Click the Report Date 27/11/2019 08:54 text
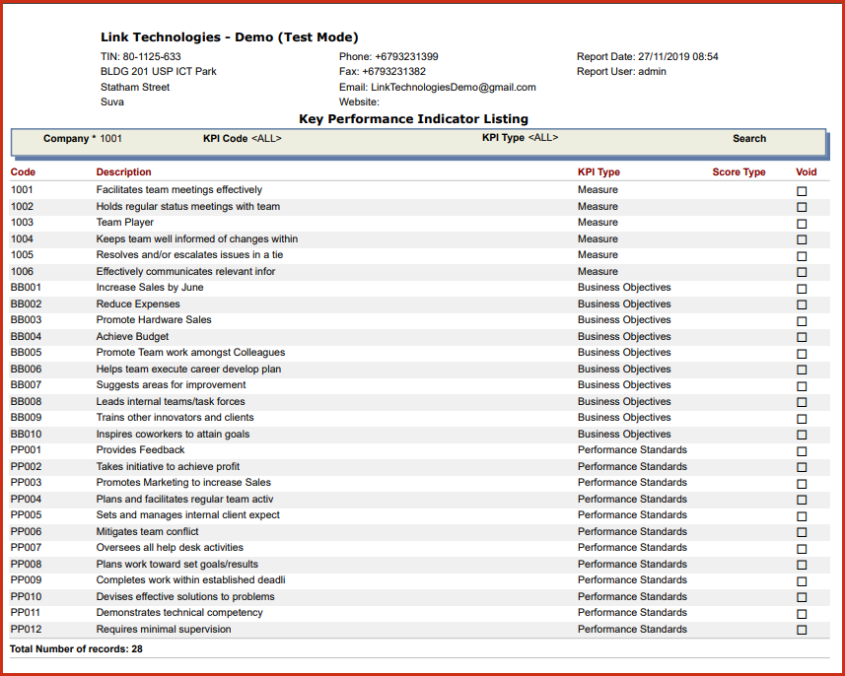This screenshot has width=845, height=676. coord(647,56)
